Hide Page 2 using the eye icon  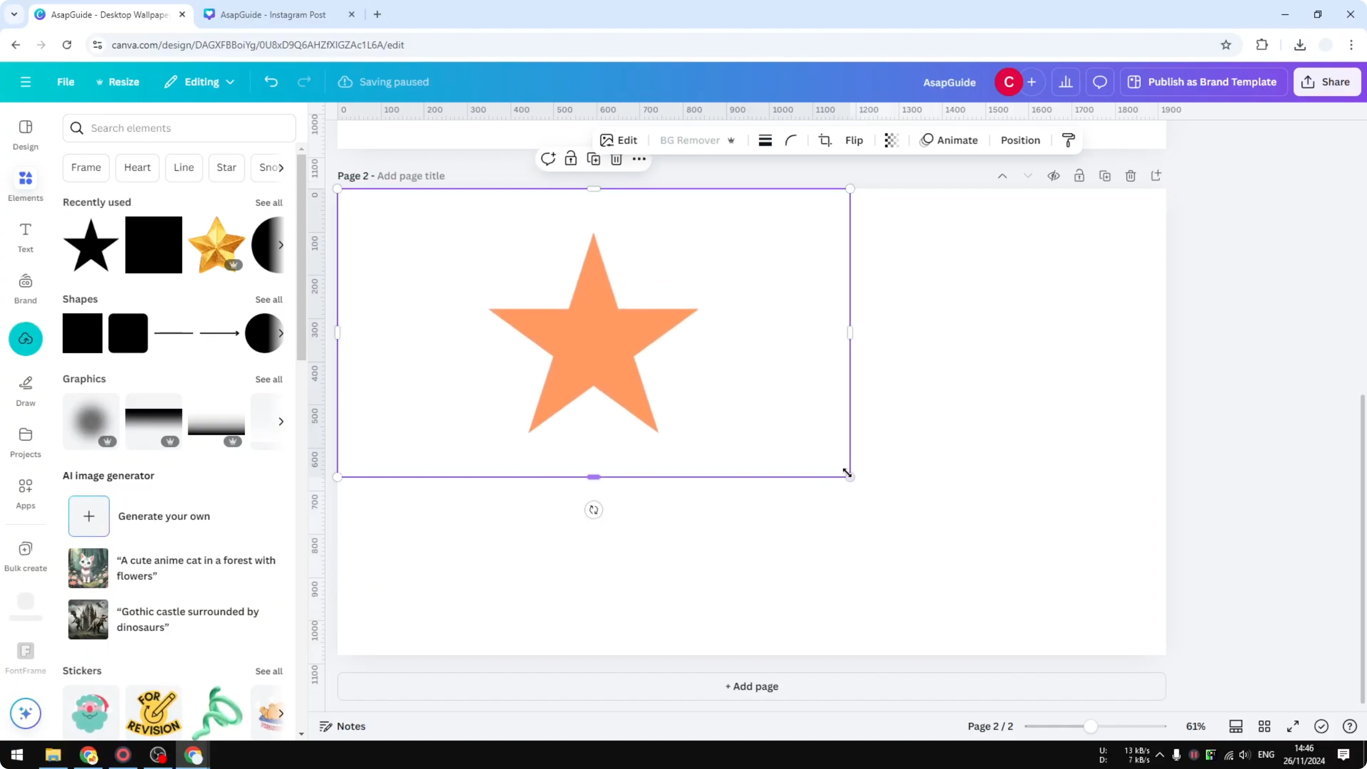coord(1054,175)
